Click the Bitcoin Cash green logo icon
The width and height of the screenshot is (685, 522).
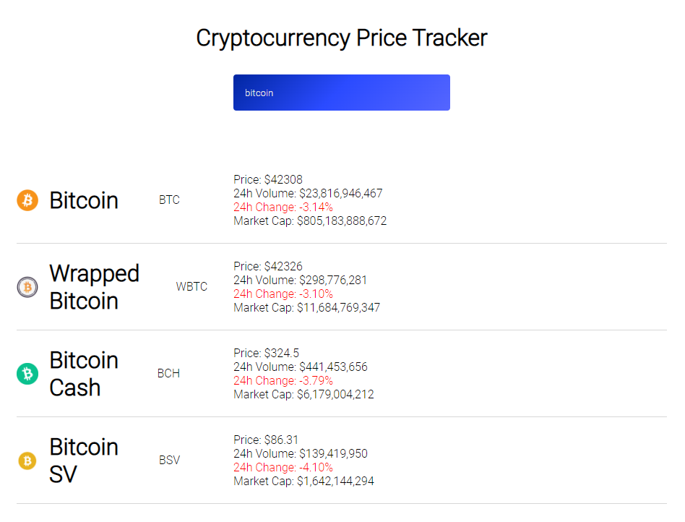(27, 374)
